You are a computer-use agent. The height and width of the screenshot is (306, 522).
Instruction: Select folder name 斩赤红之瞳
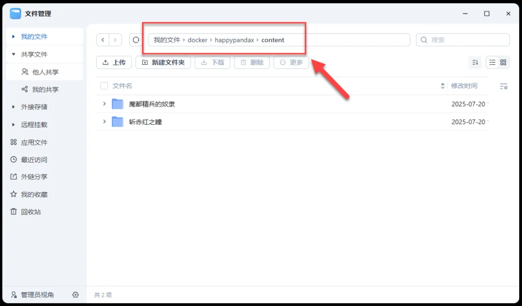pyautogui.click(x=145, y=122)
